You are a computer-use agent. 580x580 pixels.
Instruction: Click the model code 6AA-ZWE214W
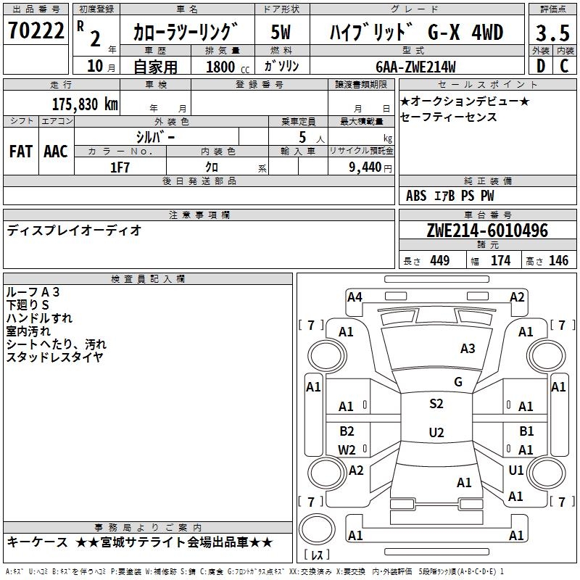416,67
